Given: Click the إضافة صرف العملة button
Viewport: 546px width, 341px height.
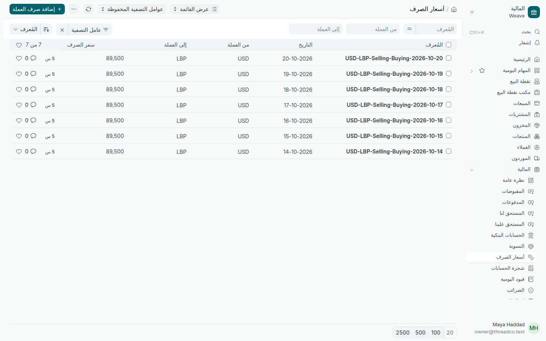Looking at the screenshot, I should [37, 9].
